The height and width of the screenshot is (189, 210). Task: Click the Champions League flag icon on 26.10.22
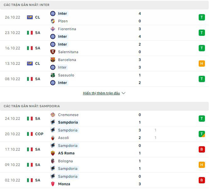[x=30, y=17]
